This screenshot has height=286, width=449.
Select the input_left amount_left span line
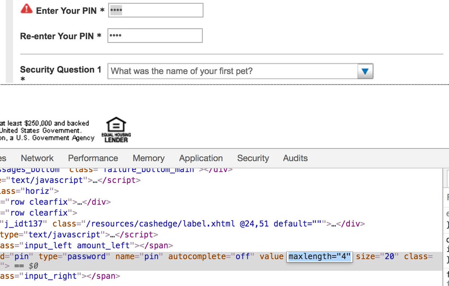click(86, 246)
